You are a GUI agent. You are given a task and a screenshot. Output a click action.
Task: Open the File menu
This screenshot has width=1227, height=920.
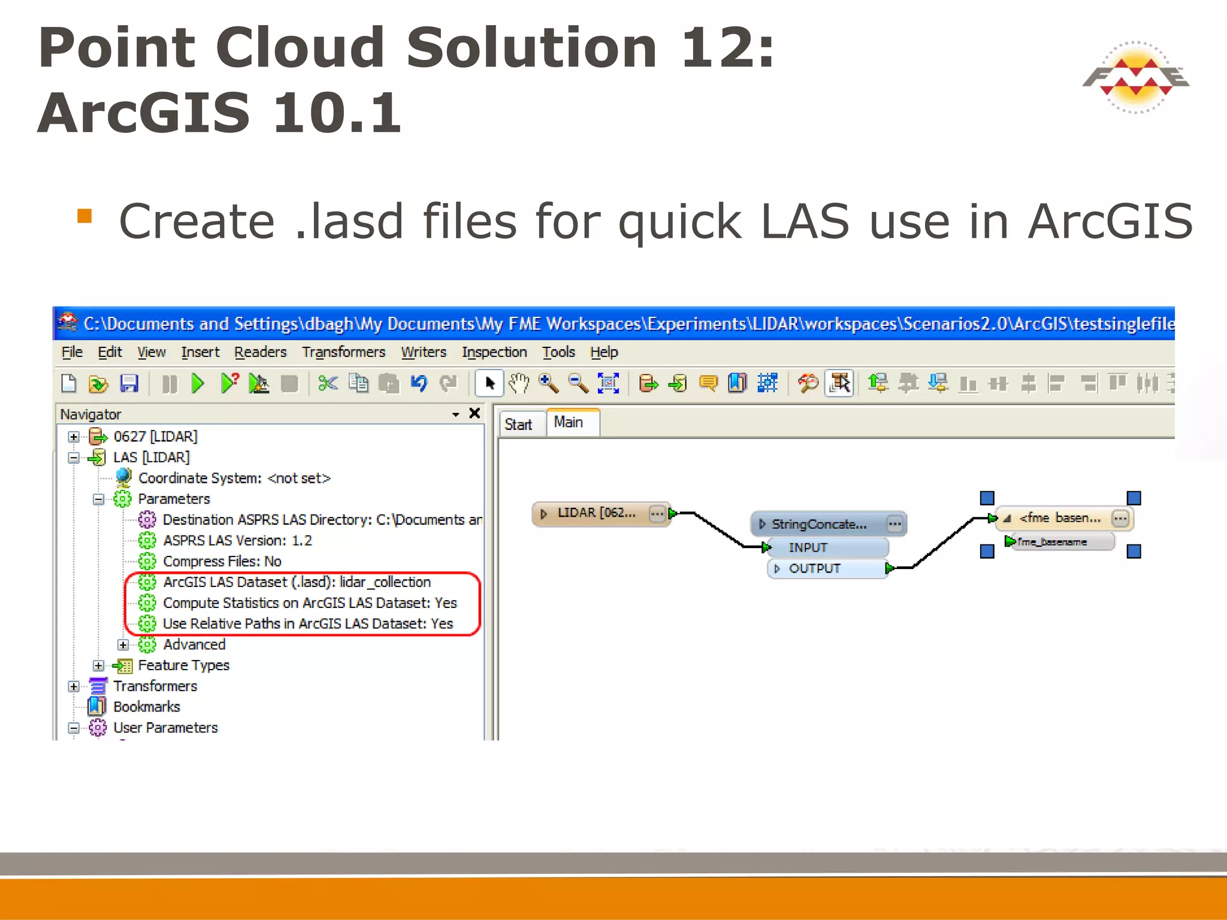click(x=72, y=352)
